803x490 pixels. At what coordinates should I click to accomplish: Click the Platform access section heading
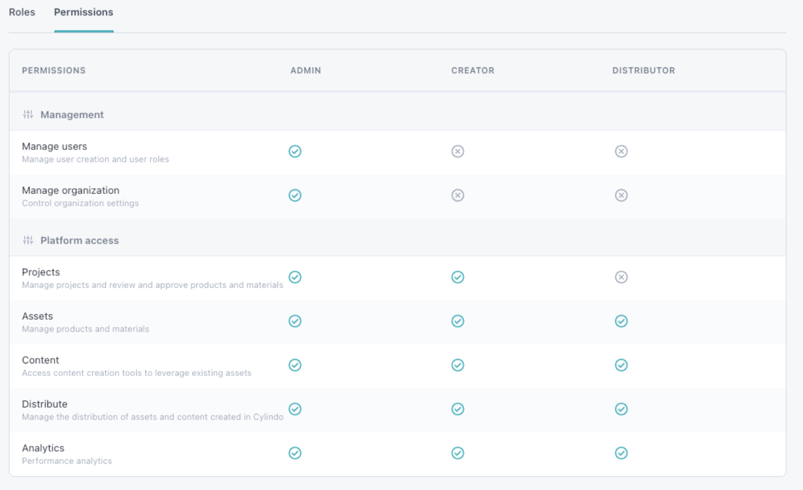(x=80, y=240)
